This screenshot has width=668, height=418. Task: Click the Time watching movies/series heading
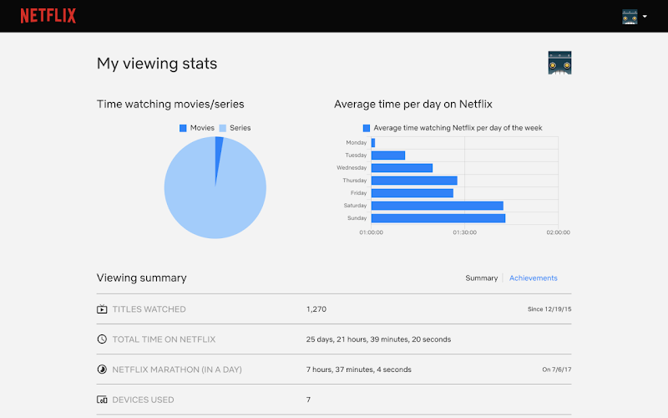[170, 104]
